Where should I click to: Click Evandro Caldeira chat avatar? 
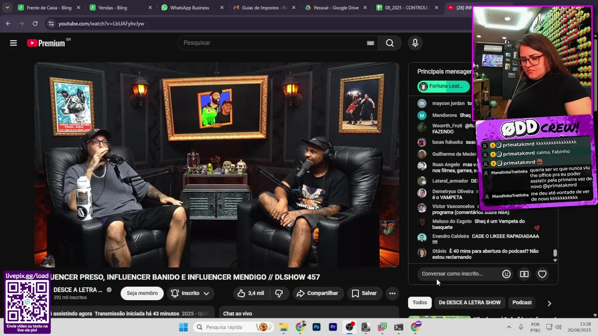[422, 238]
